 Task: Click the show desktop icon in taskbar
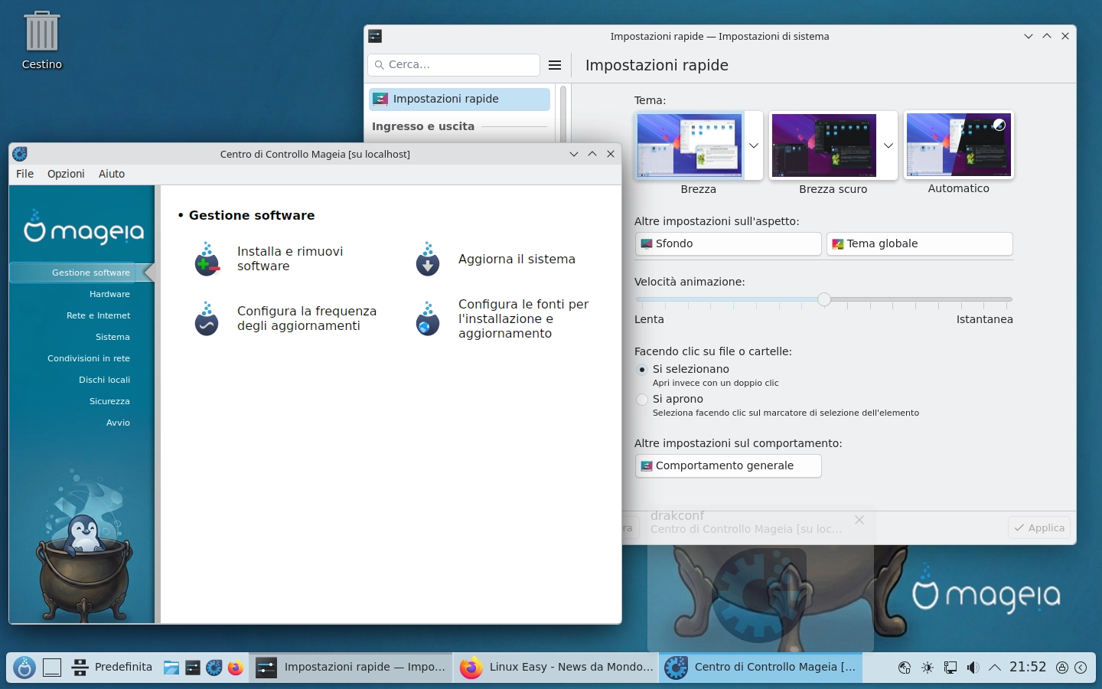click(x=52, y=668)
